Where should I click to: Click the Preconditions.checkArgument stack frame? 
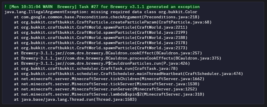(107, 17)
